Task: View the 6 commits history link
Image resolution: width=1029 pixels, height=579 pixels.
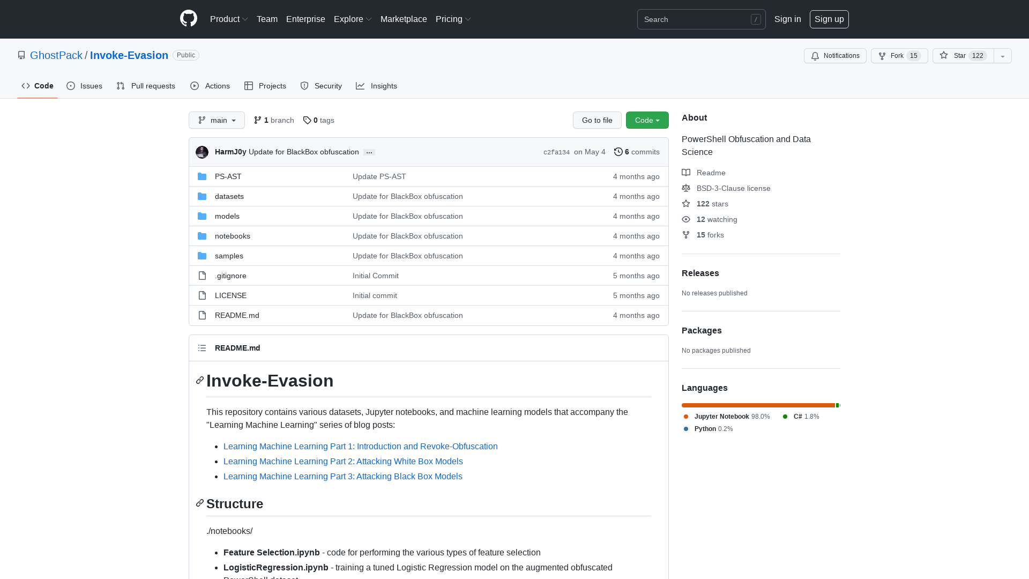Action: pos(637,152)
